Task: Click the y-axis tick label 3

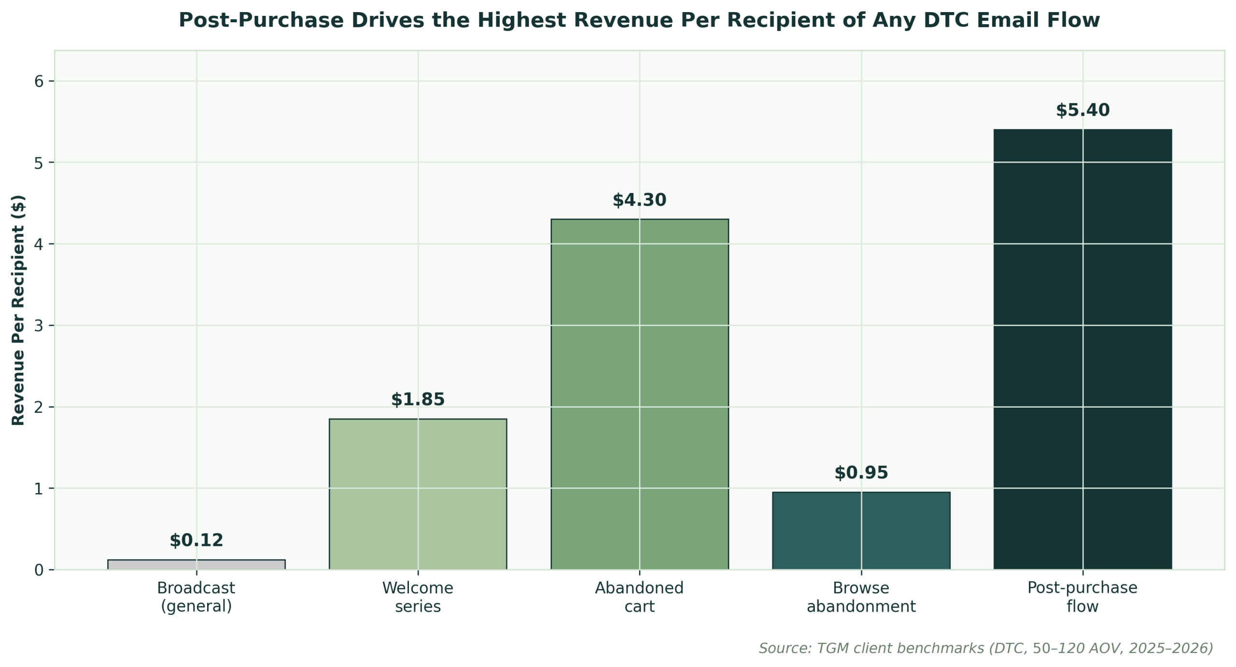Action: coord(39,326)
